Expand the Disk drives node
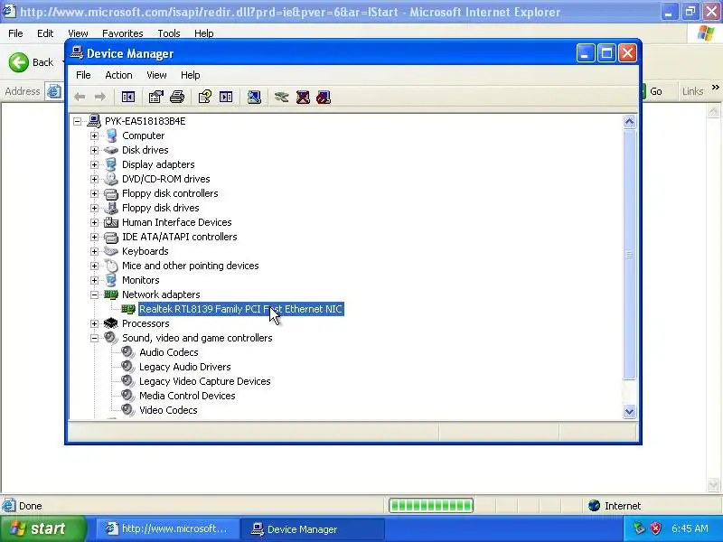 click(x=95, y=150)
